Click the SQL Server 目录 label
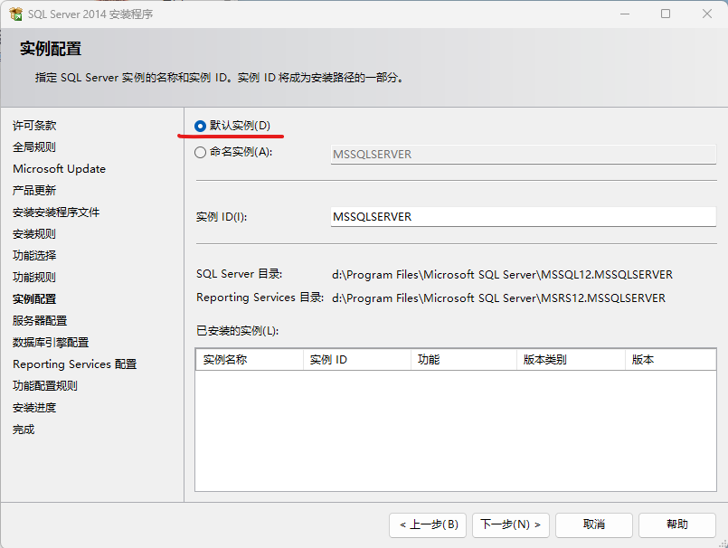Viewport: 728px width, 548px height. [239, 274]
